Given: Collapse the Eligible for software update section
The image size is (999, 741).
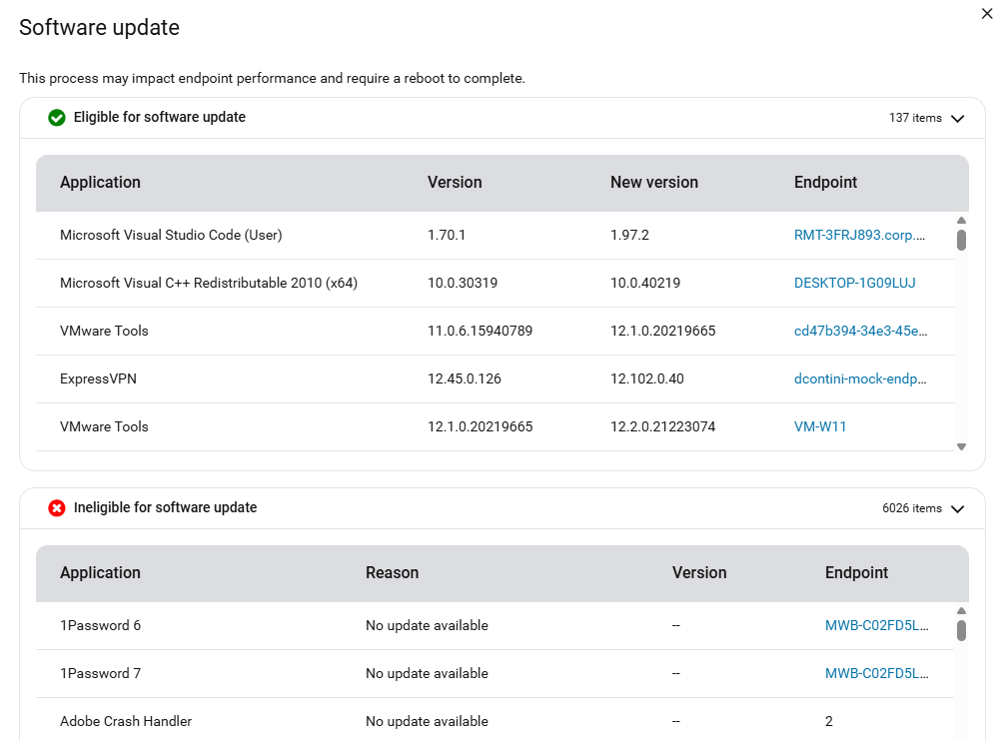Looking at the screenshot, I should (957, 119).
